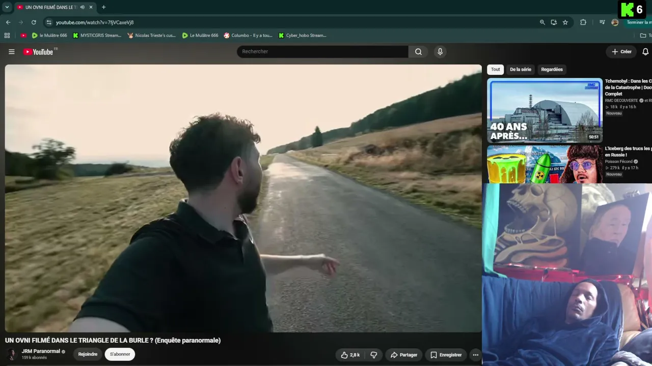Click the install/cast icon in the address bar
The width and height of the screenshot is (652, 366).
pos(554,22)
